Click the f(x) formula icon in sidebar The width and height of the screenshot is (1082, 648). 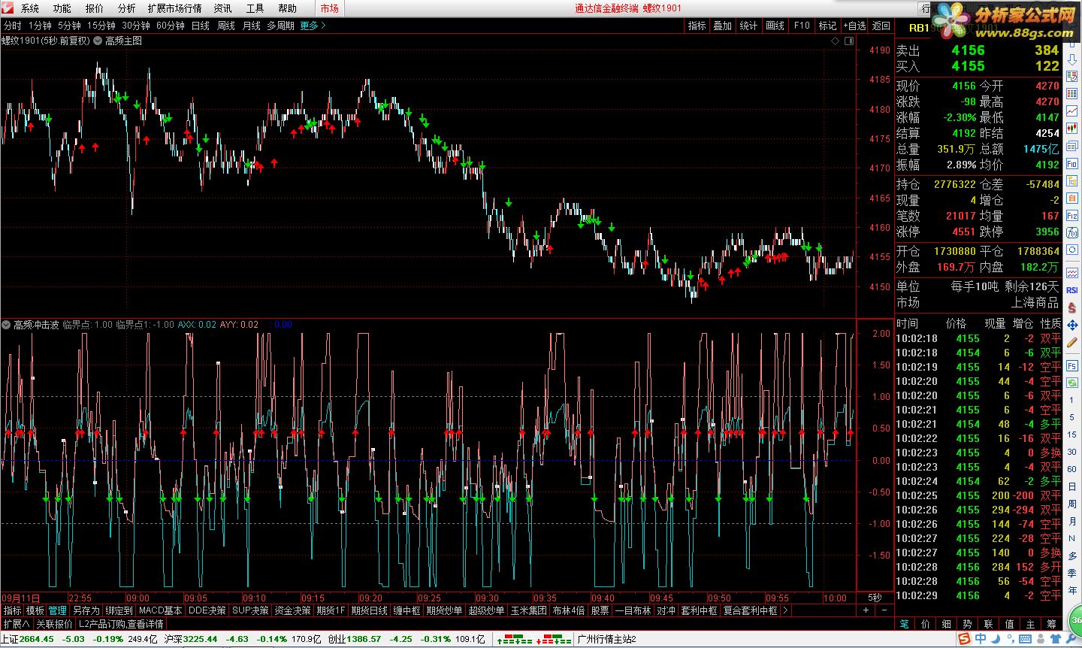1072,233
